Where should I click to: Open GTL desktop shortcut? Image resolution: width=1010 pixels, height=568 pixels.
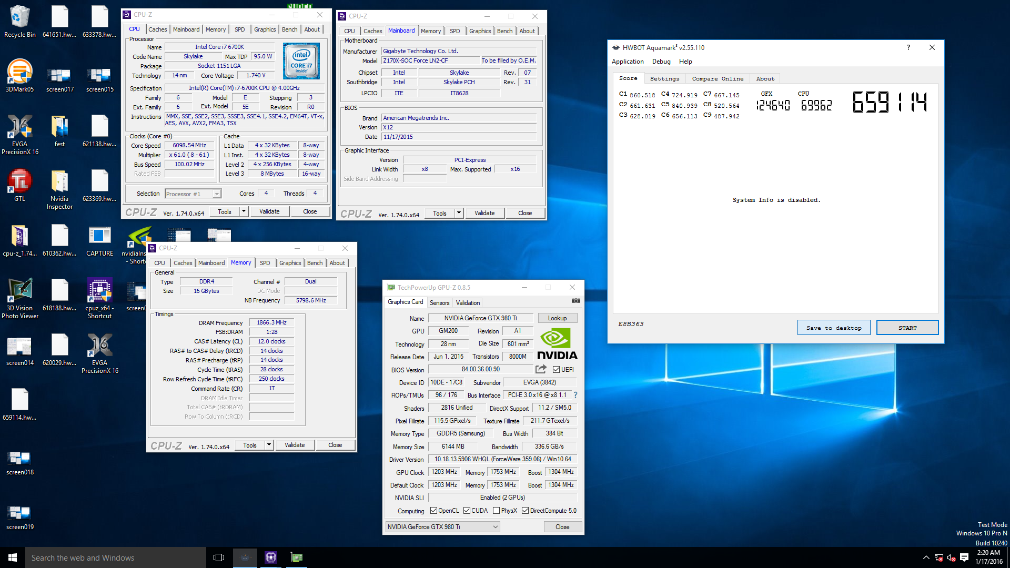(19, 185)
